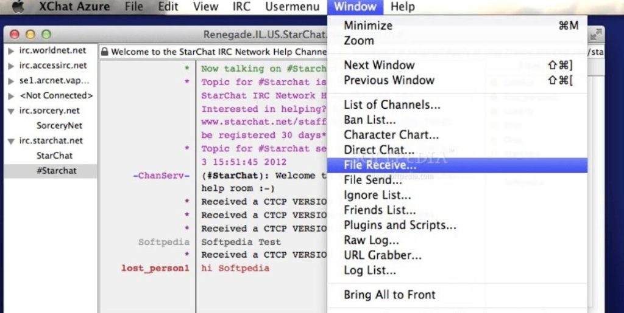Click the lost_person1 nickname in chat
Image resolution: width=624 pixels, height=313 pixels.
click(155, 269)
